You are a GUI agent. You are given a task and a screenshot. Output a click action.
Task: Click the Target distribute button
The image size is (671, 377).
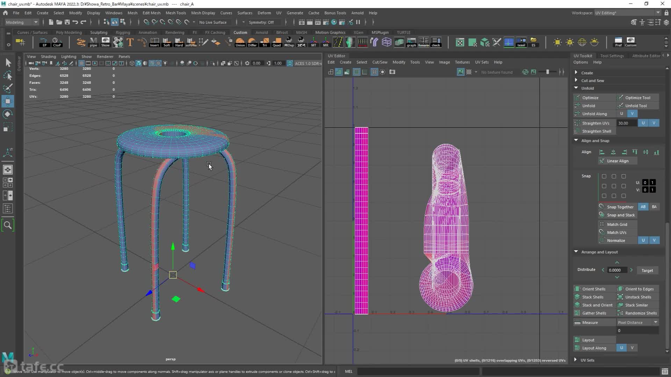[647, 271]
